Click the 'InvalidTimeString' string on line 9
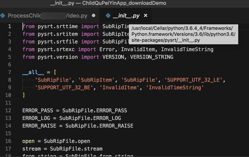249x157 pixels. [x=175, y=88]
